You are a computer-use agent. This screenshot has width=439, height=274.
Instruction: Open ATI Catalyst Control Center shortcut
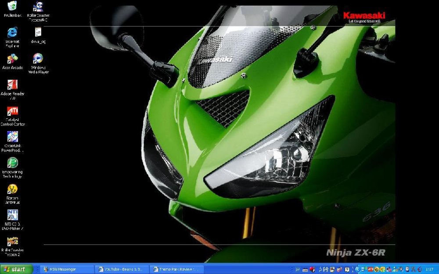pyautogui.click(x=12, y=110)
